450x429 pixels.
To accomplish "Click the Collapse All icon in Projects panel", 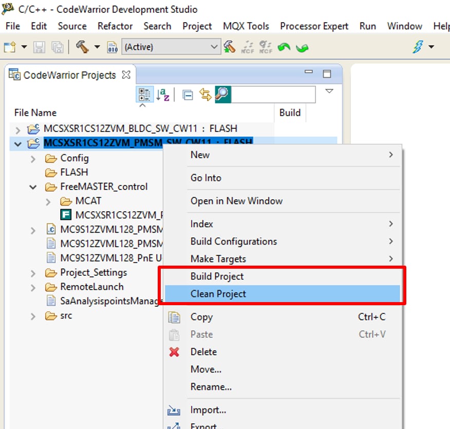I will 188,95.
